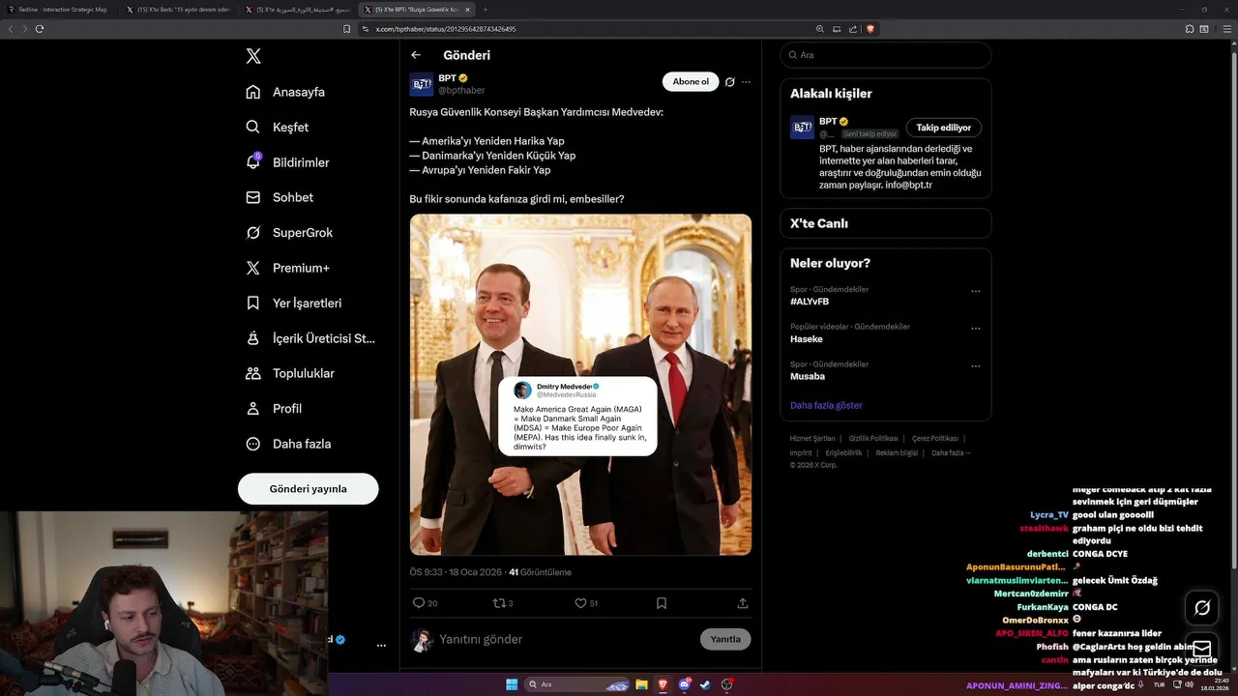This screenshot has height=696, width=1238.
Task: Open Bildirimler notifications
Action: [287, 162]
